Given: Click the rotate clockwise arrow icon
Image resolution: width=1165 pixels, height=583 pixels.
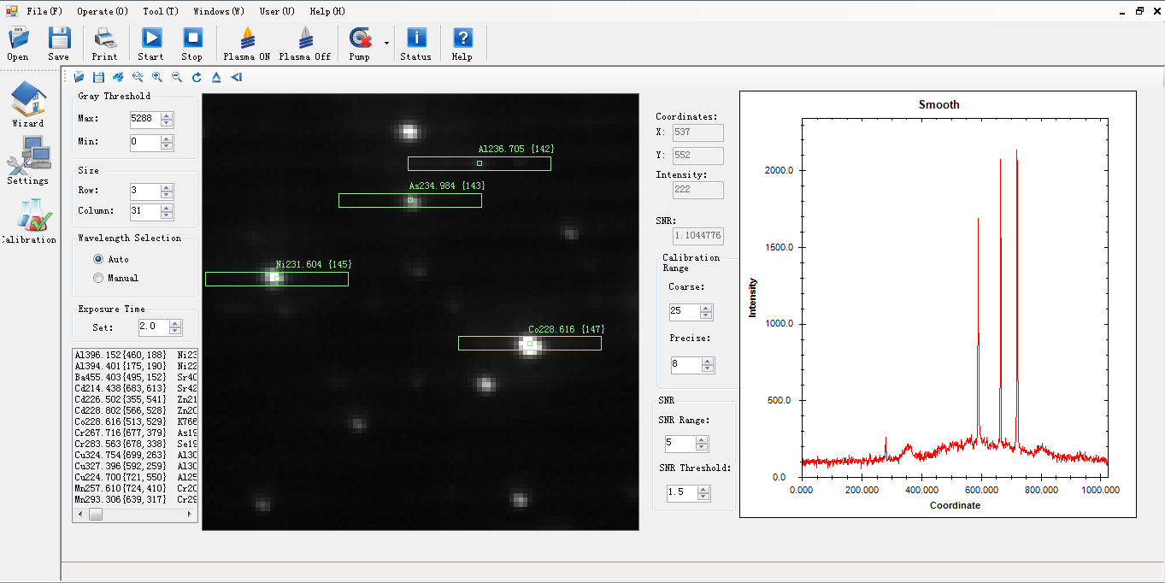Looking at the screenshot, I should coord(197,77).
